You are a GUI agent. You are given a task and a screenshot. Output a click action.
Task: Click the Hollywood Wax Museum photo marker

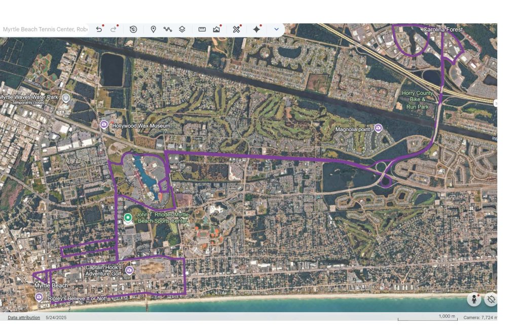(x=104, y=125)
